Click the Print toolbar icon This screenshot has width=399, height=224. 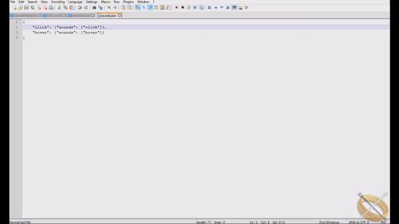(x=51, y=7)
